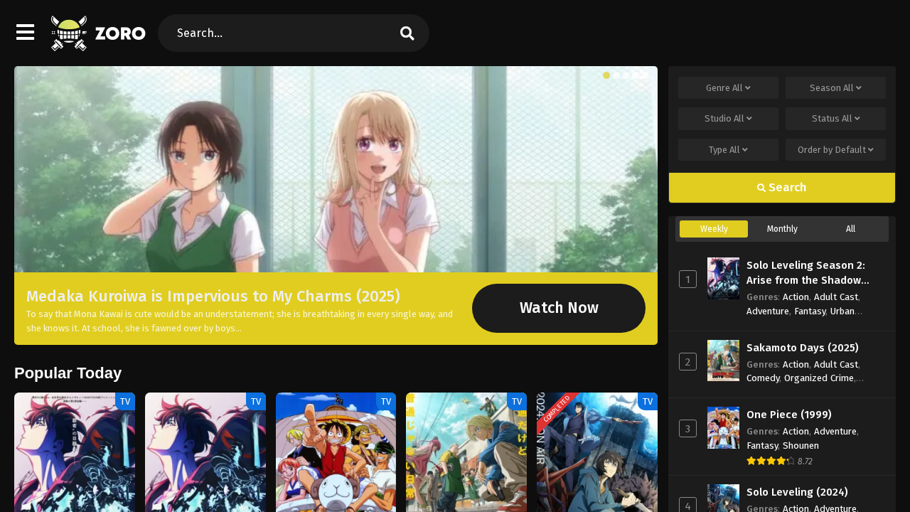Open the Sakamoto Days poster in Popular Today

(466, 452)
